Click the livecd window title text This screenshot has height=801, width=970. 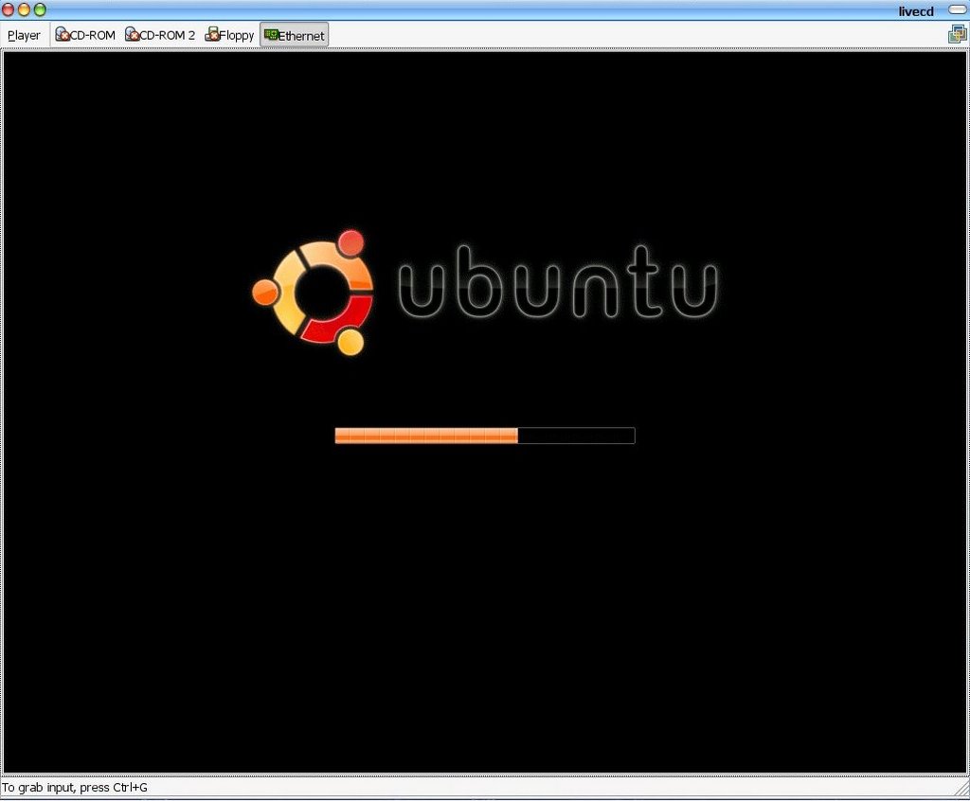point(916,11)
